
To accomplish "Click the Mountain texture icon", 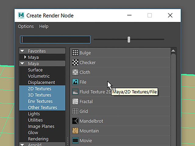I will coord(75,130).
